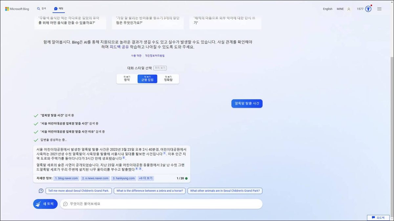Click check mark beside the 사건 이유 search row
This screenshot has height=221, width=394.
pos(36,132)
